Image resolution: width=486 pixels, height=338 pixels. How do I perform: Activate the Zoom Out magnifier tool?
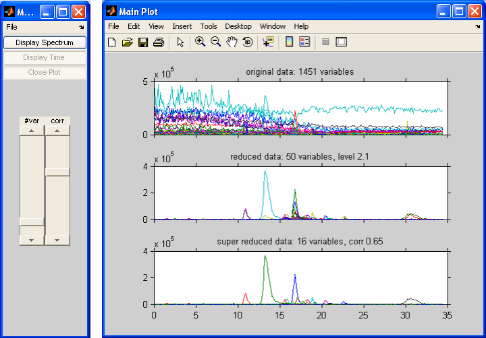point(216,42)
